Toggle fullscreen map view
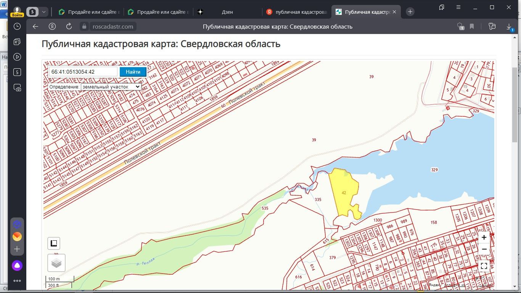Image resolution: width=521 pixels, height=293 pixels. 484,266
